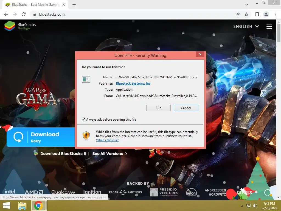Open the Chrome profile avatar menu
The width and height of the screenshot is (281, 211).
[x=266, y=14]
